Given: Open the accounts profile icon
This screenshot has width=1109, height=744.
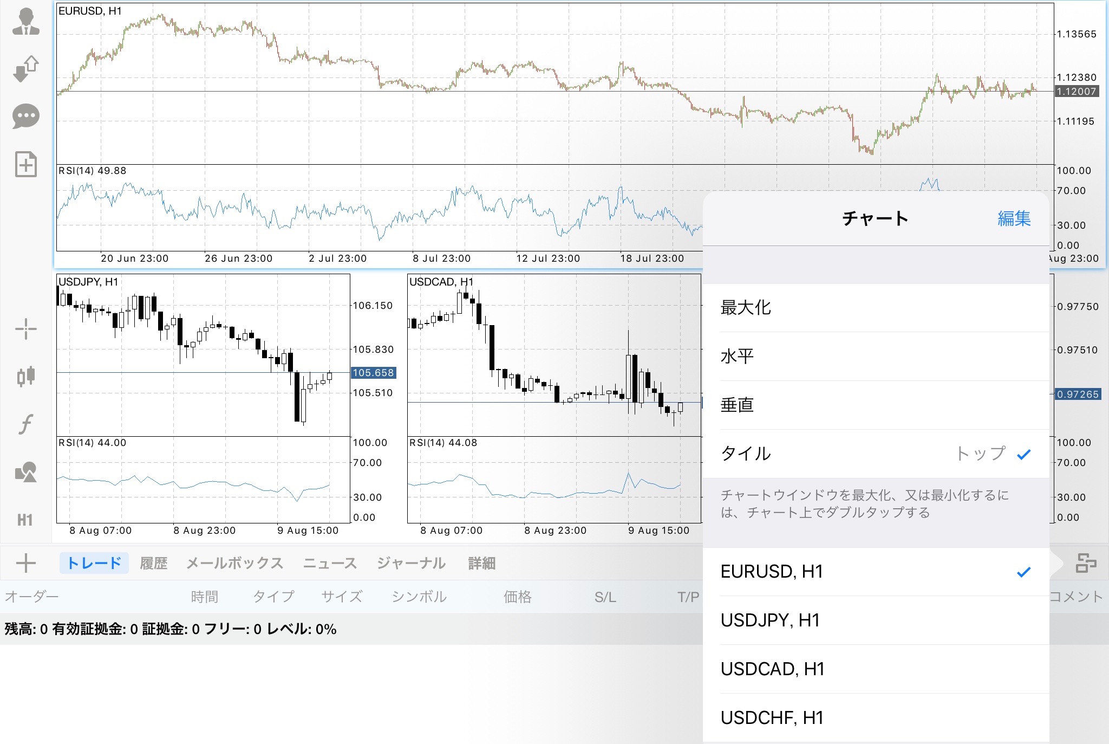Looking at the screenshot, I should point(26,22).
